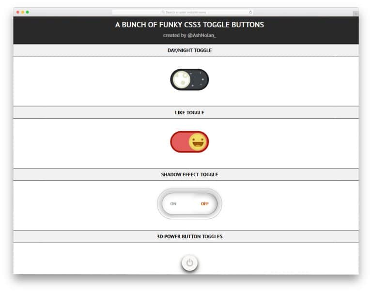The image size is (372, 293).
Task: Click the search magnifier icon in address bar
Action: [x=163, y=12]
